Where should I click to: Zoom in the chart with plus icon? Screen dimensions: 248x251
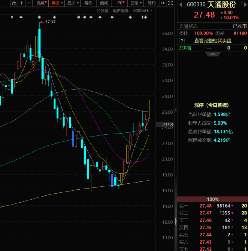click(x=21, y=3)
